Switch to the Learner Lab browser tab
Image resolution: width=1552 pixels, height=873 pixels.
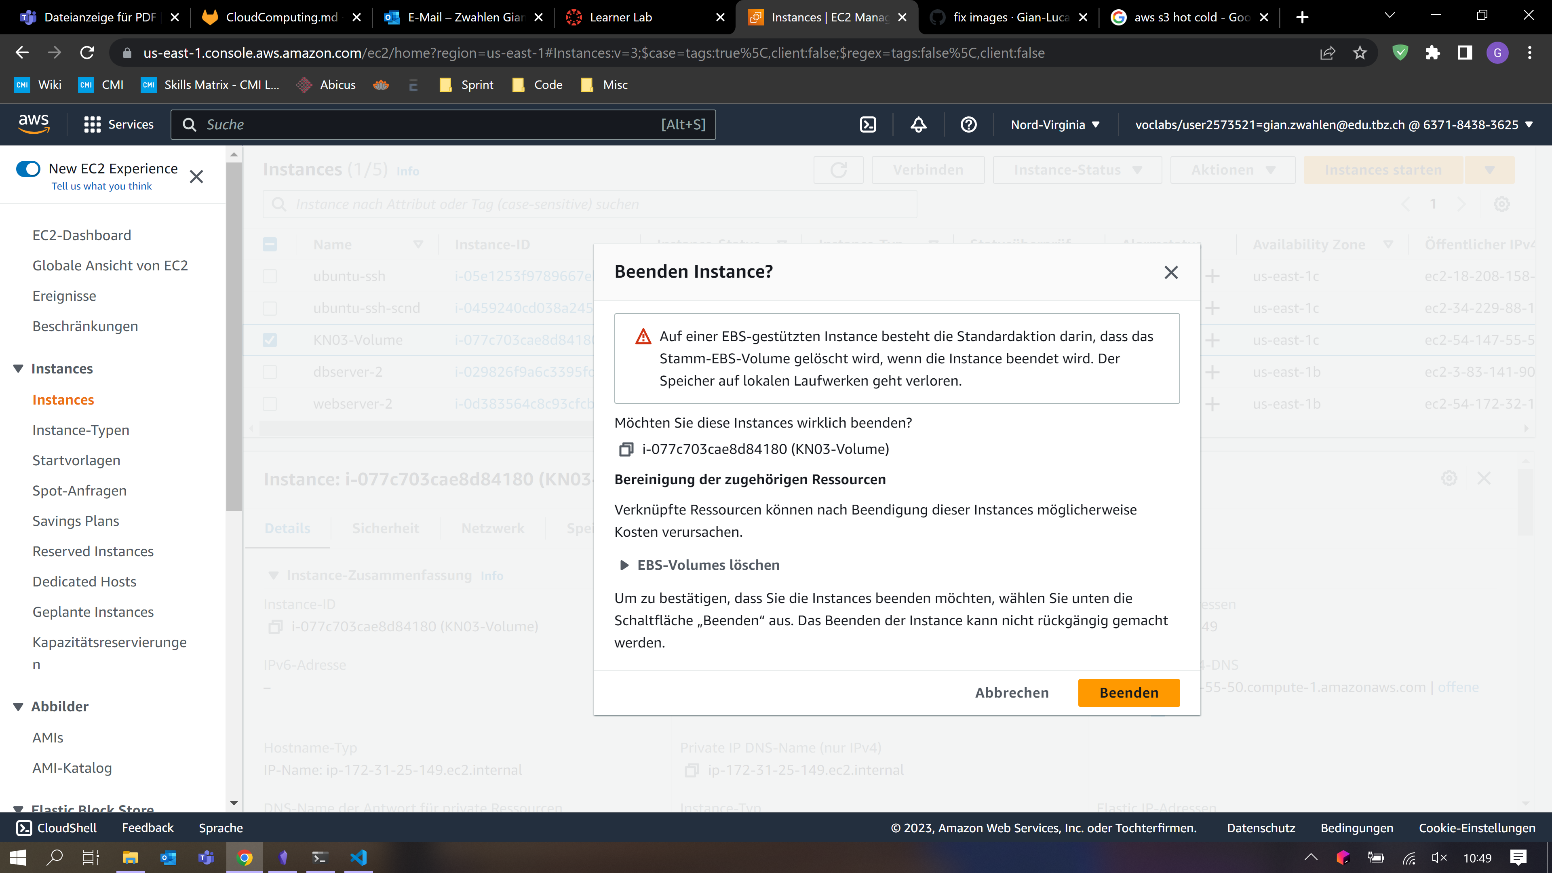[x=620, y=17]
